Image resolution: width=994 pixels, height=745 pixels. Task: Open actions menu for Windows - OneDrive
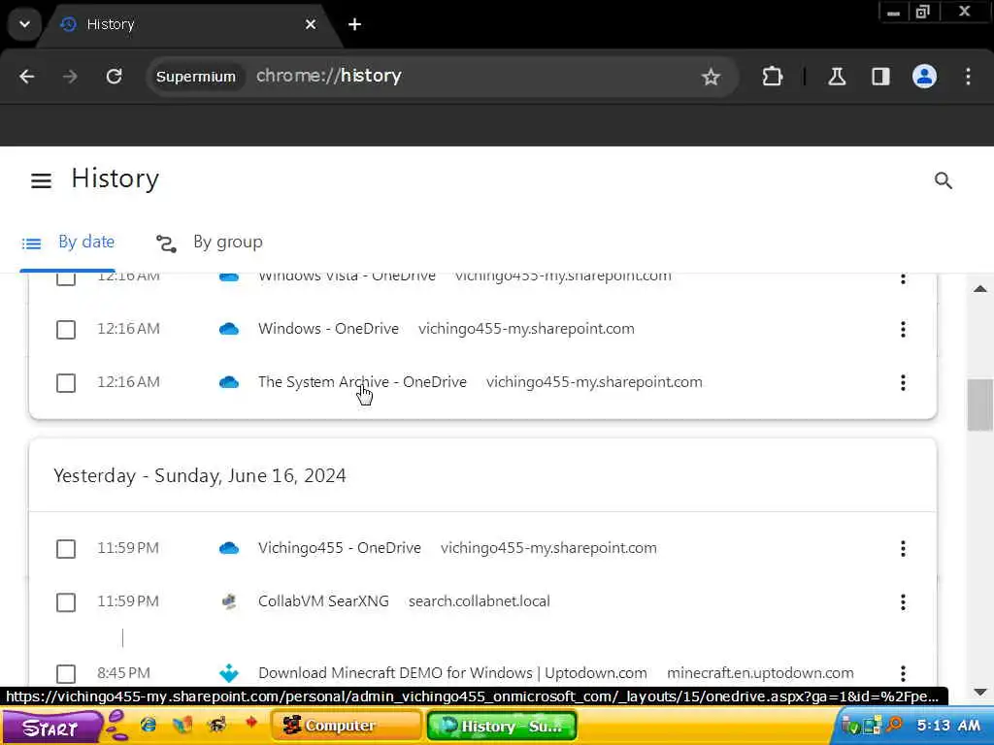(x=904, y=329)
